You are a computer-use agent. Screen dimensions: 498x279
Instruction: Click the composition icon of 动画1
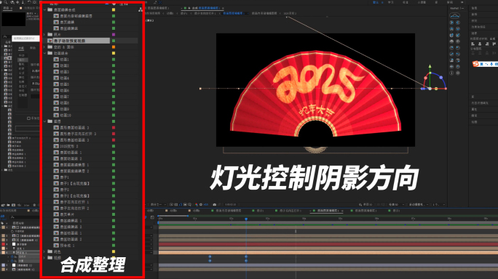(56, 60)
